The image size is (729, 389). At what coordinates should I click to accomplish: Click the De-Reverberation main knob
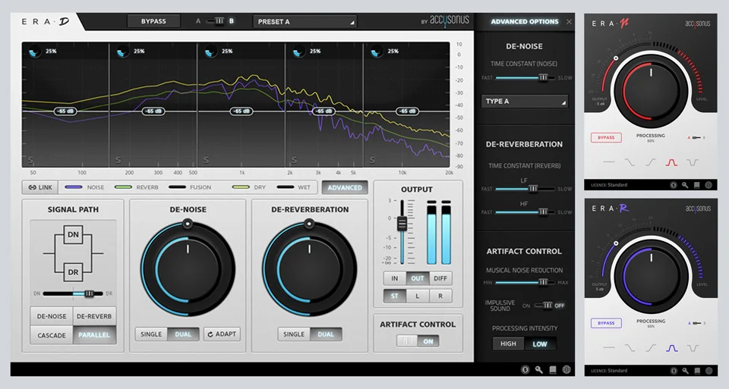click(x=309, y=268)
